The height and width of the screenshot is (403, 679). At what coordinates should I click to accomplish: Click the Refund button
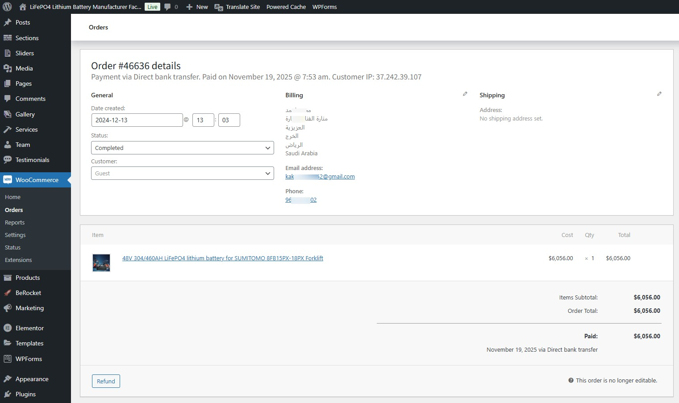[x=106, y=381]
